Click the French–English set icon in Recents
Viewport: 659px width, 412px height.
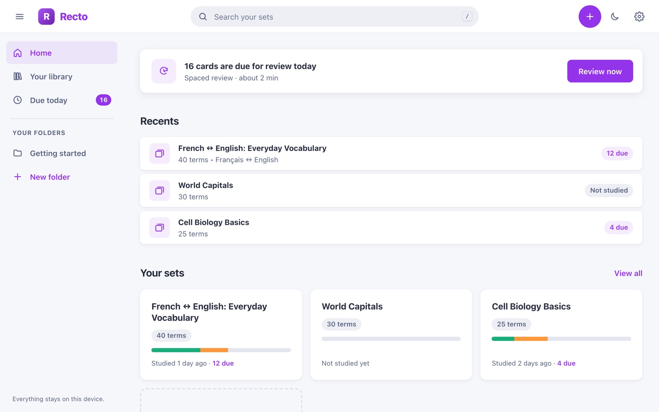159,153
